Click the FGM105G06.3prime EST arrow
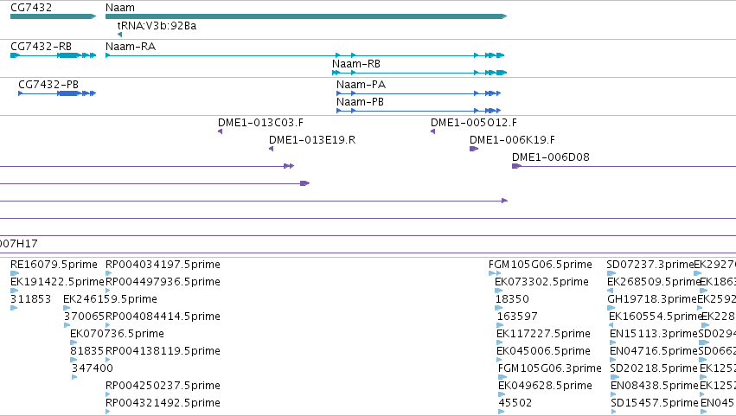The image size is (736, 416). (502, 377)
